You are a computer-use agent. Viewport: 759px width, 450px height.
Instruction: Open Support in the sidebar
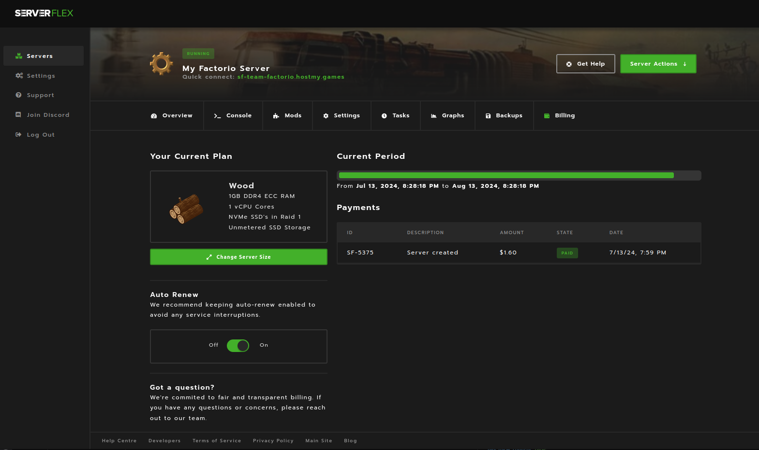tap(44, 95)
